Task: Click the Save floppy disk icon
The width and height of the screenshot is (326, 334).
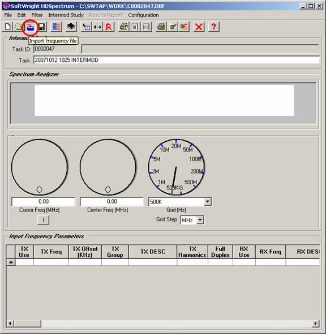Action: point(41,27)
